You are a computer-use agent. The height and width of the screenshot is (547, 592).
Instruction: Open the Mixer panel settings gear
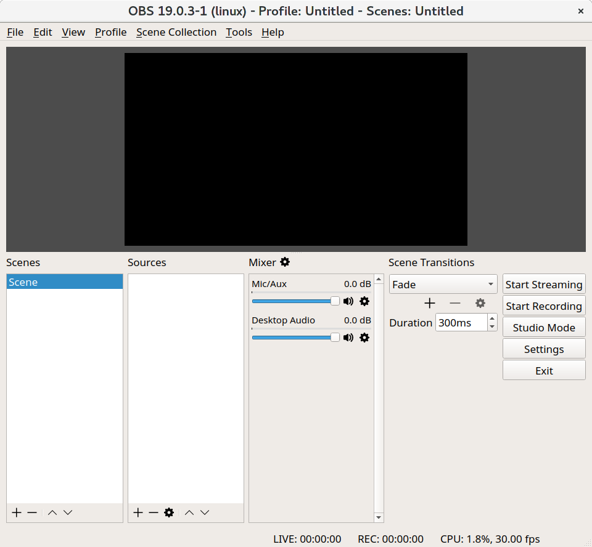(x=285, y=262)
